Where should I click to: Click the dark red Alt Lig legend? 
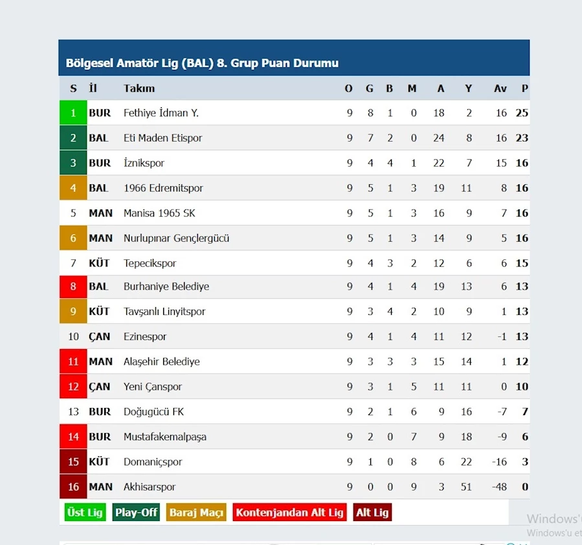372,513
